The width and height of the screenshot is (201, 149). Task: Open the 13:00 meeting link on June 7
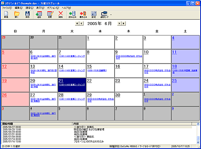point(72,56)
